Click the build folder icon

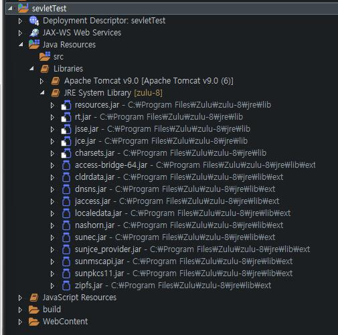[x=34, y=310]
